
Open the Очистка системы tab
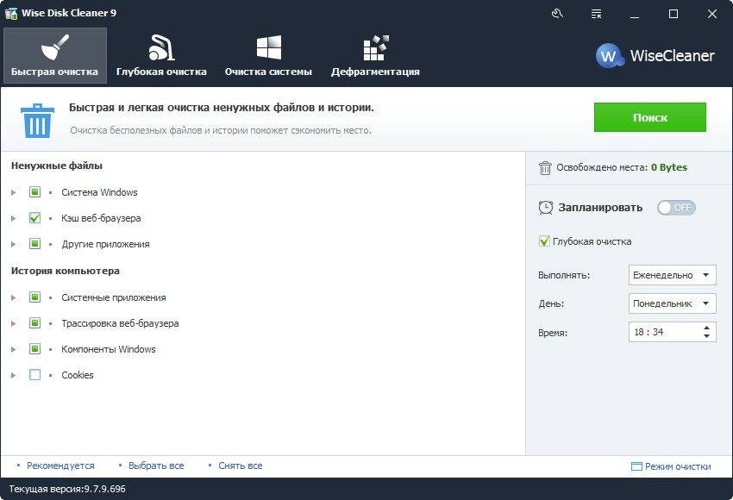coord(268,56)
